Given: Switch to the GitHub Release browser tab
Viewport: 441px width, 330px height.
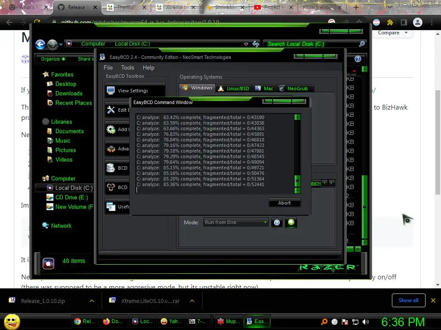Looking at the screenshot, I should 76,7.
